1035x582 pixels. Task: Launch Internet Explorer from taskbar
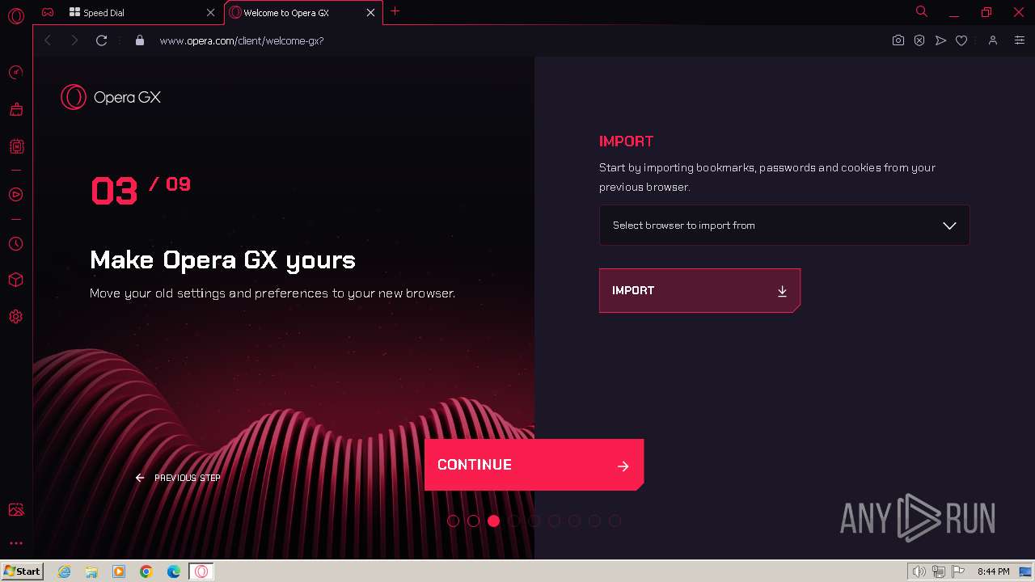[x=64, y=571]
